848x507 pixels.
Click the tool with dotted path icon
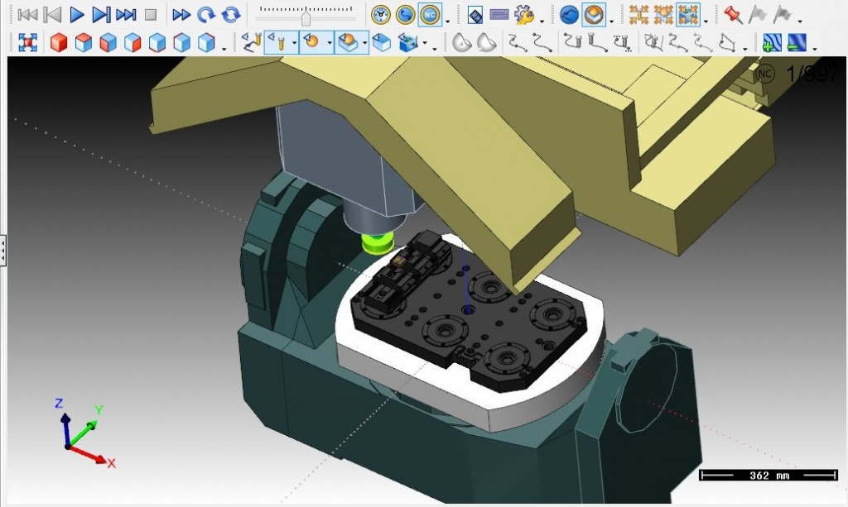[623, 43]
